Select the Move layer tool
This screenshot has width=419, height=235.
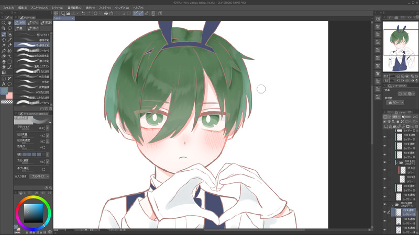[x=4, y=40]
